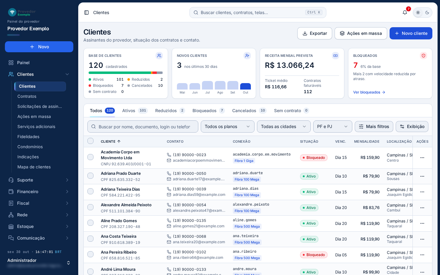Viewport: 440px width, 275px height.
Task: Click the Bloqueados shield icon
Action: coord(424,56)
